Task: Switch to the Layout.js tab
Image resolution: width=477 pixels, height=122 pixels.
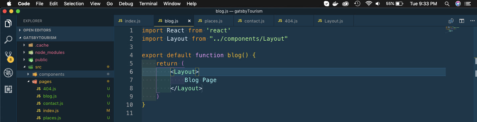Action: pyautogui.click(x=334, y=21)
